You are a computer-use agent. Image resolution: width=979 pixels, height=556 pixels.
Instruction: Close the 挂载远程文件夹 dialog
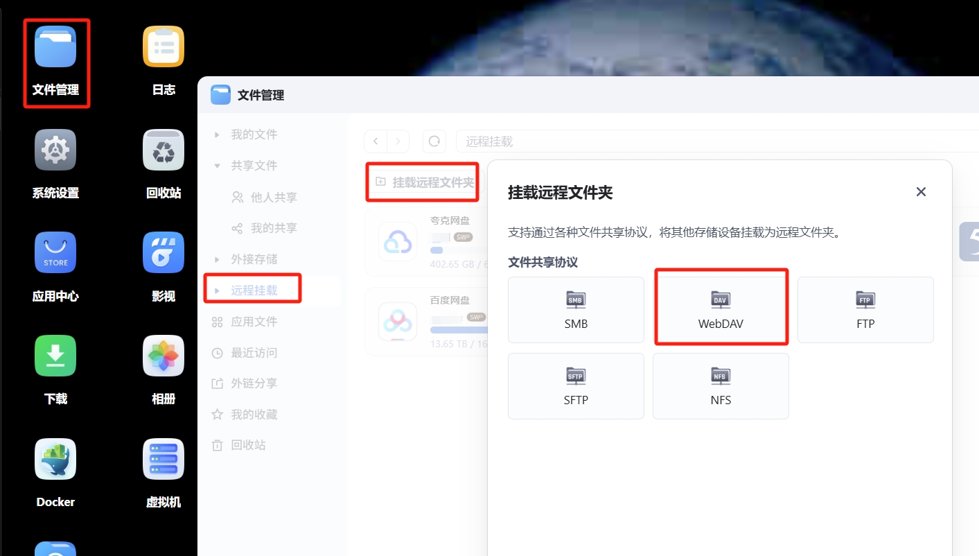[921, 192]
